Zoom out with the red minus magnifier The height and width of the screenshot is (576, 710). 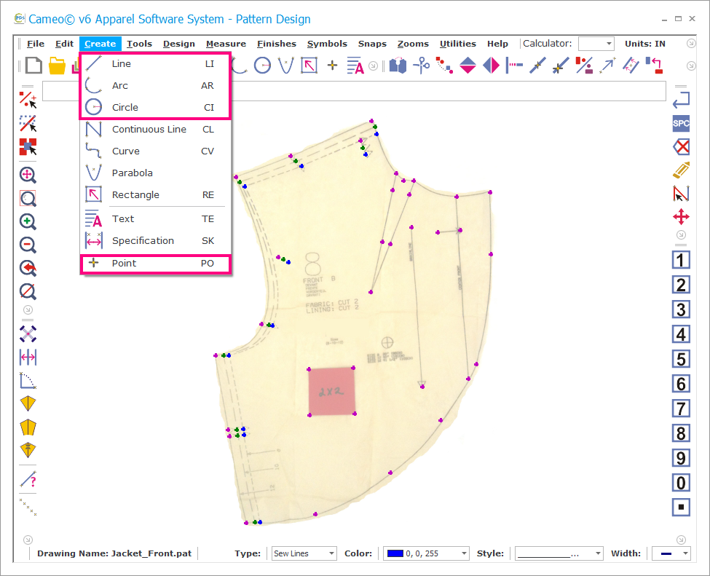click(28, 245)
